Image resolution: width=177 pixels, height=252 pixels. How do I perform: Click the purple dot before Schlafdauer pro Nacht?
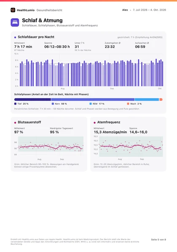[15, 37]
